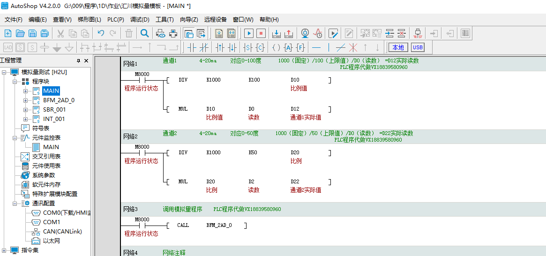
Task: Click the magnifier search icon
Action: (x=145, y=33)
